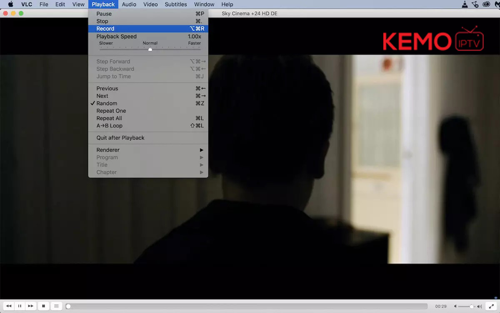Viewport: 500px width, 313px height.
Task: Select Previous in the Playback menu
Action: (148, 88)
